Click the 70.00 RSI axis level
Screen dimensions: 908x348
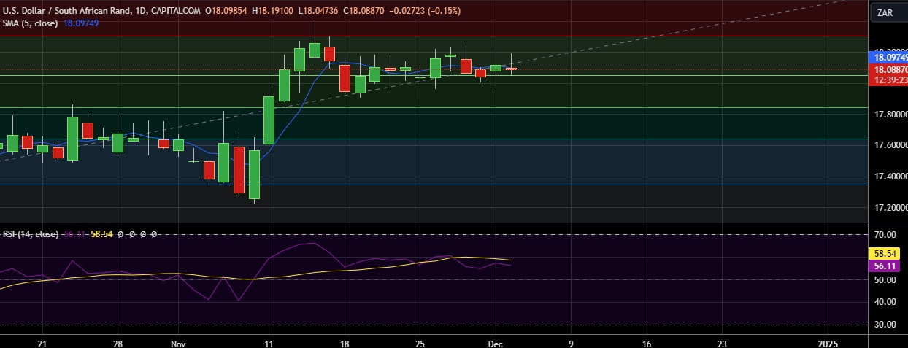pyautogui.click(x=885, y=235)
